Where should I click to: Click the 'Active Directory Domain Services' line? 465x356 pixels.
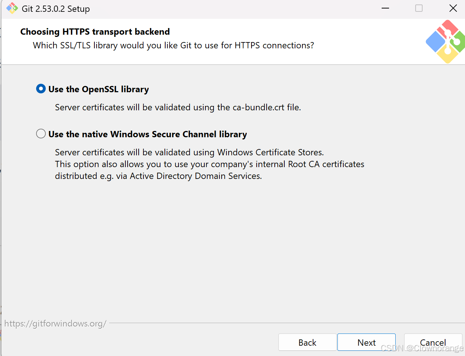[158, 176]
